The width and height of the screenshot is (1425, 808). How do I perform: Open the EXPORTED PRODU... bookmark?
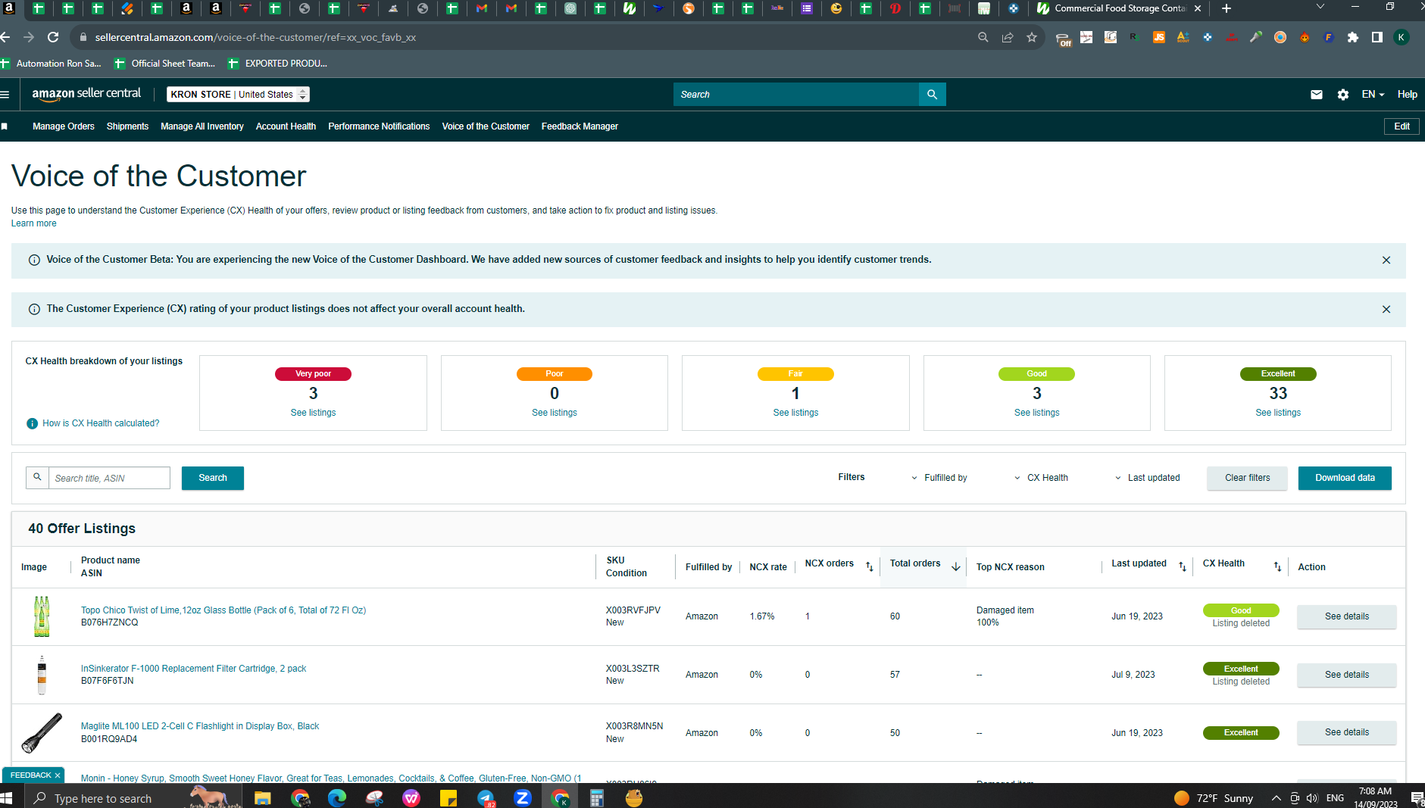277,64
